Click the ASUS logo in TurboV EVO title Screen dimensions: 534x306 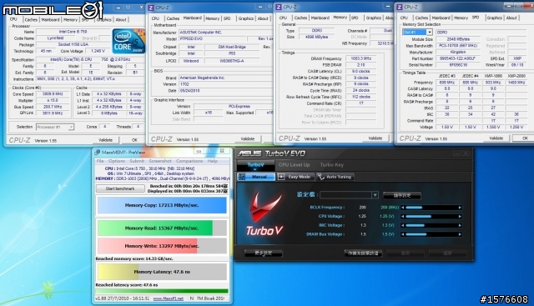tap(250, 153)
